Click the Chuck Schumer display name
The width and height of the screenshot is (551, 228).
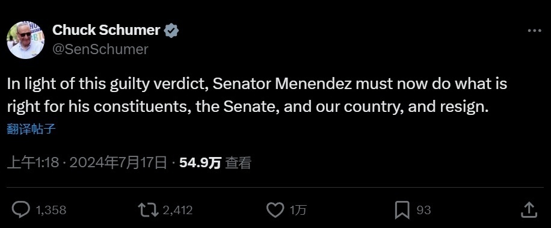pyautogui.click(x=106, y=30)
